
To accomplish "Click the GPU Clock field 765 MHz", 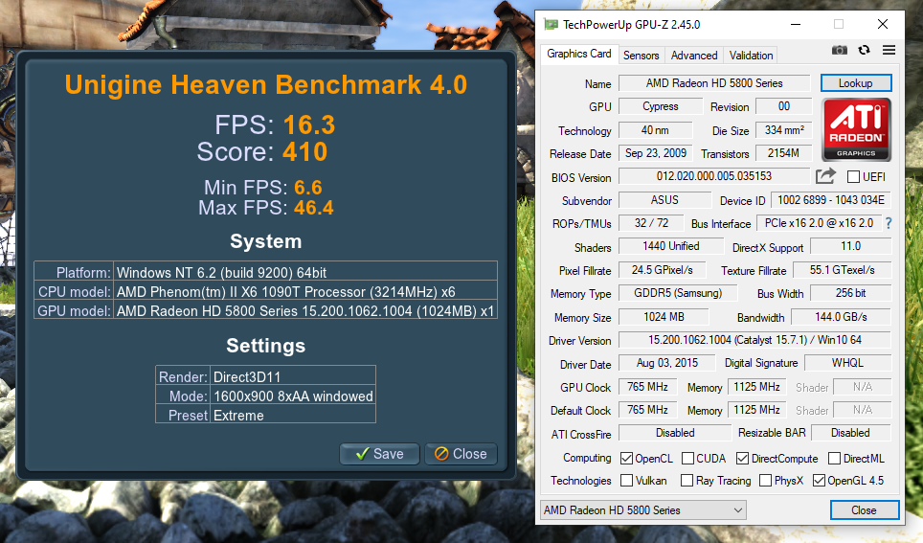I will tap(647, 387).
